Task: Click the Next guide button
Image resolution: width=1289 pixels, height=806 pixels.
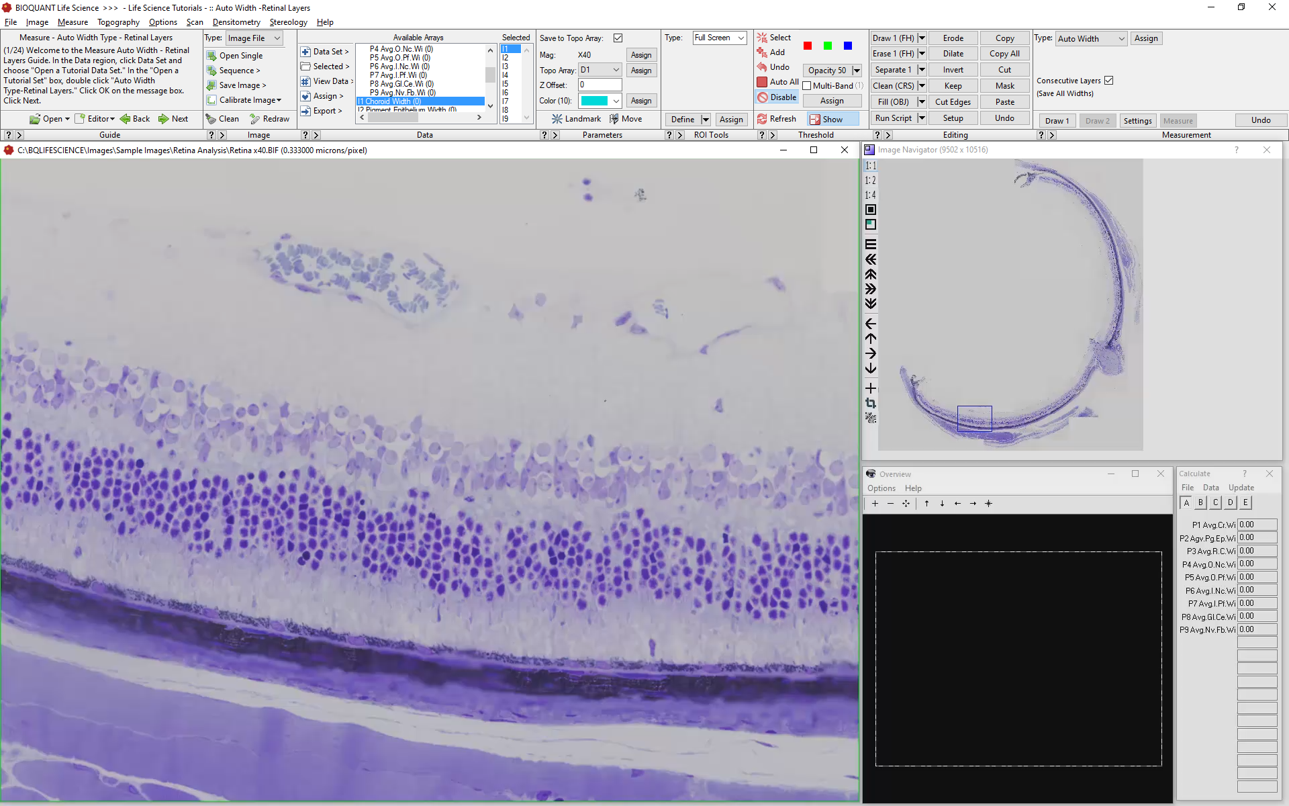Action: coord(173,119)
